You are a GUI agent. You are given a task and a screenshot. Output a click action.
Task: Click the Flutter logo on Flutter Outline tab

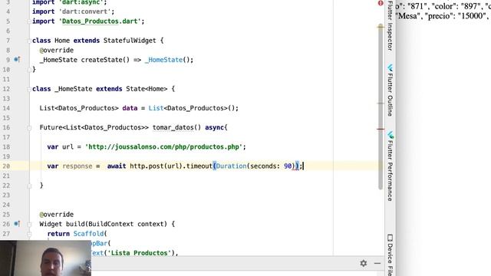coord(390,68)
